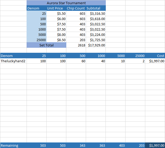Select the Aurora Star Tournament title cell
This screenshot has height=148, width=165.
pyautogui.click(x=66, y=3)
